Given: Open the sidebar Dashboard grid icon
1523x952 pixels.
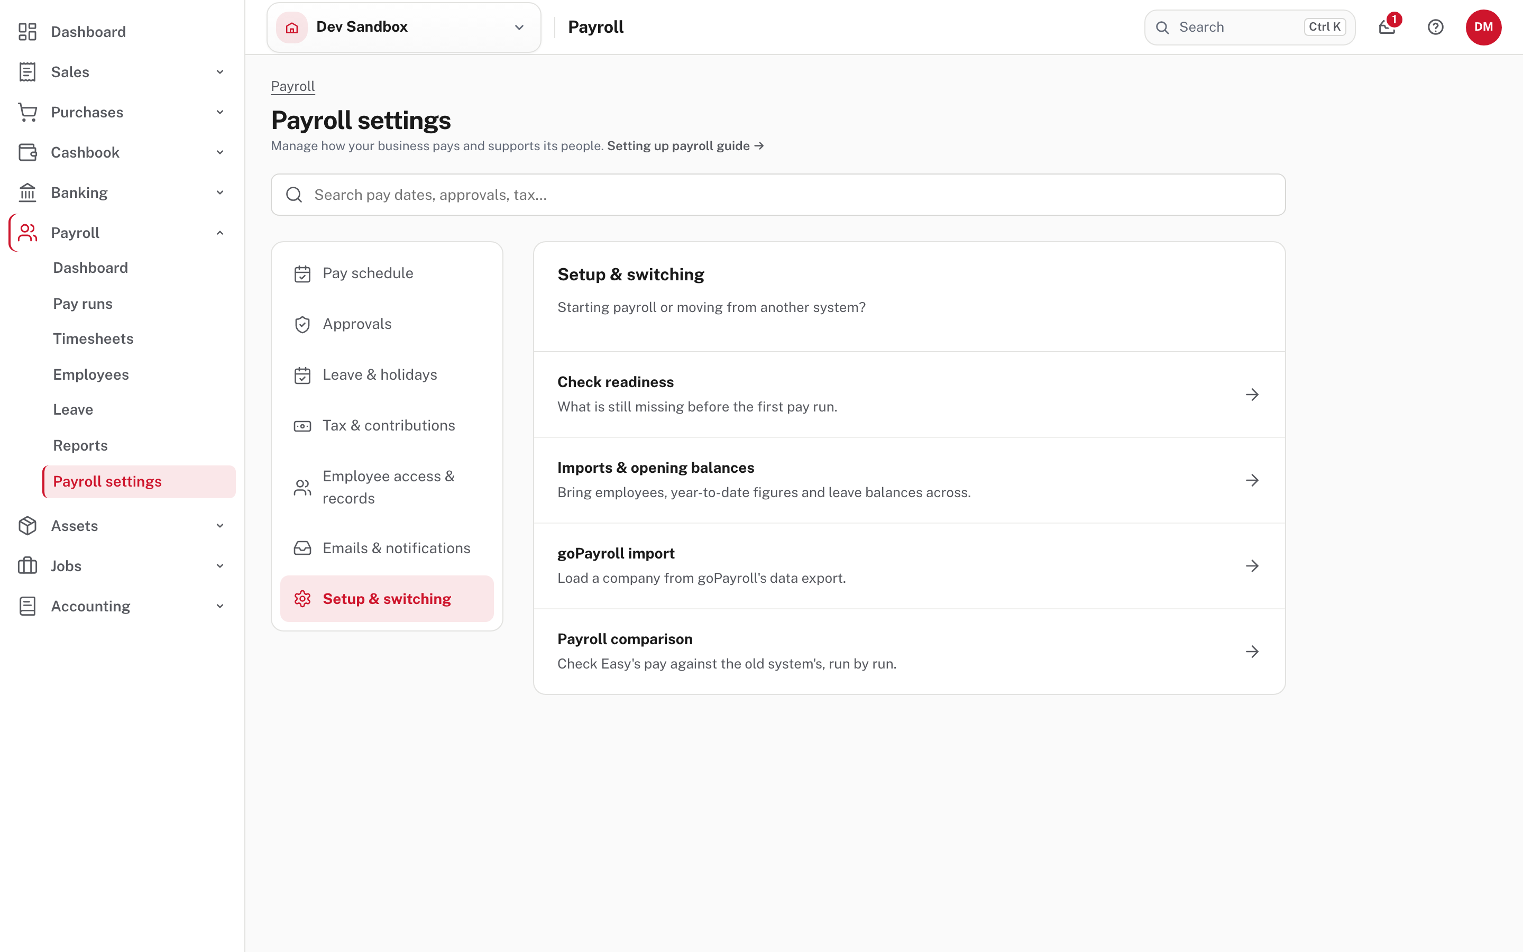Looking at the screenshot, I should (27, 32).
